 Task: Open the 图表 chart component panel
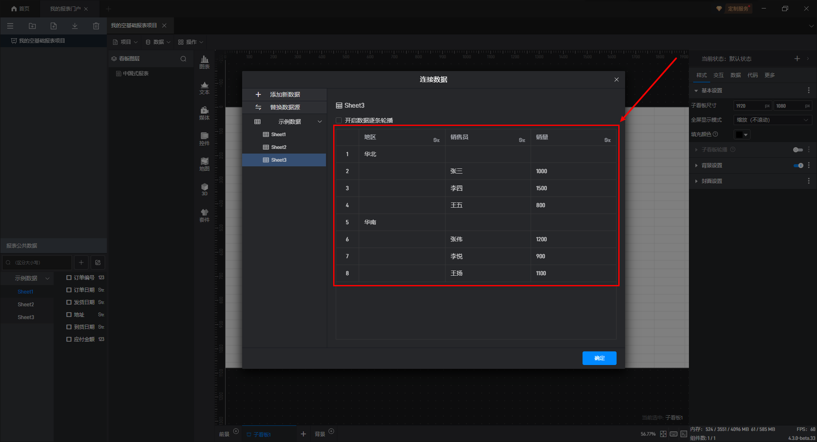pyautogui.click(x=204, y=62)
